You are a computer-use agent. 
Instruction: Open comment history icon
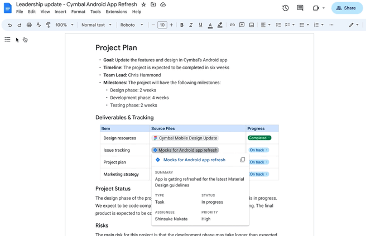(x=300, y=8)
